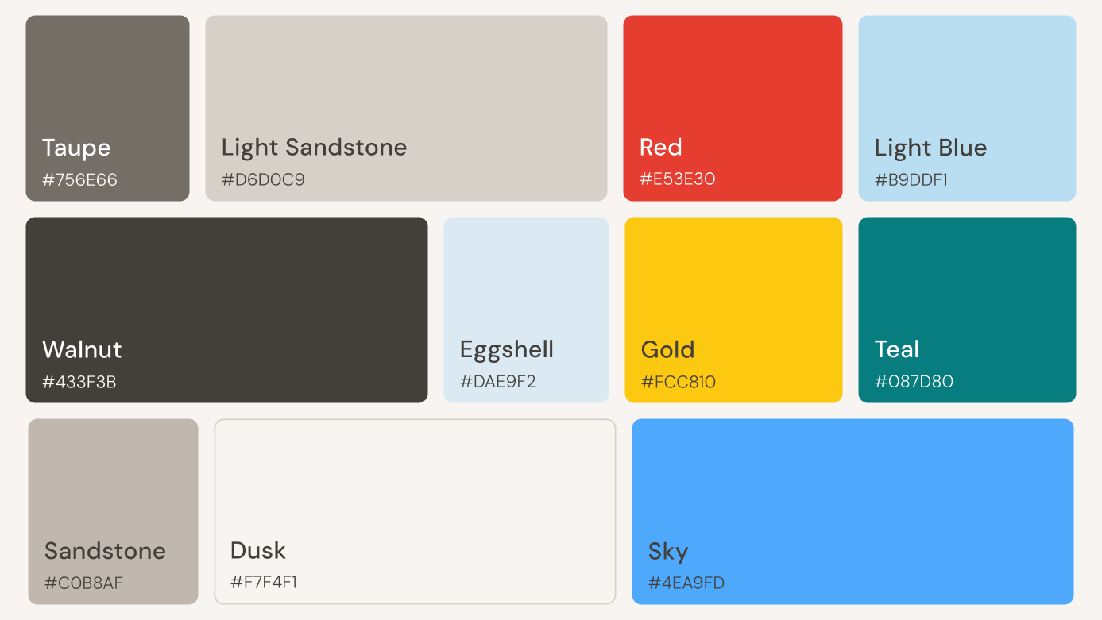
Task: Select the #433F3B hex label
Action: pyautogui.click(x=79, y=382)
